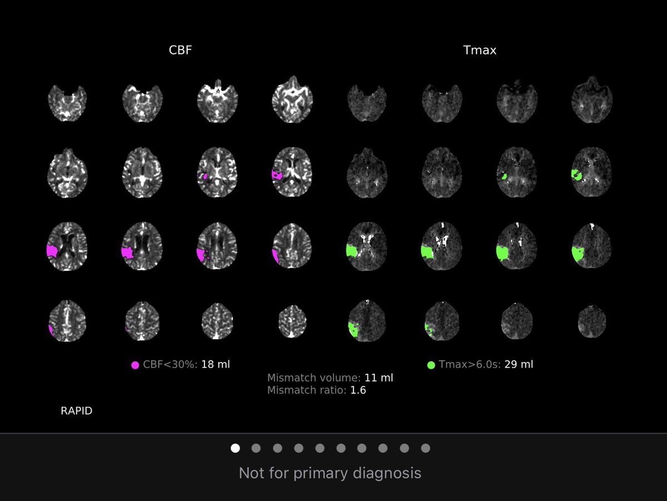Open fourth Tmax slice in third row
Screen dimensions: 667x501
pos(591,246)
